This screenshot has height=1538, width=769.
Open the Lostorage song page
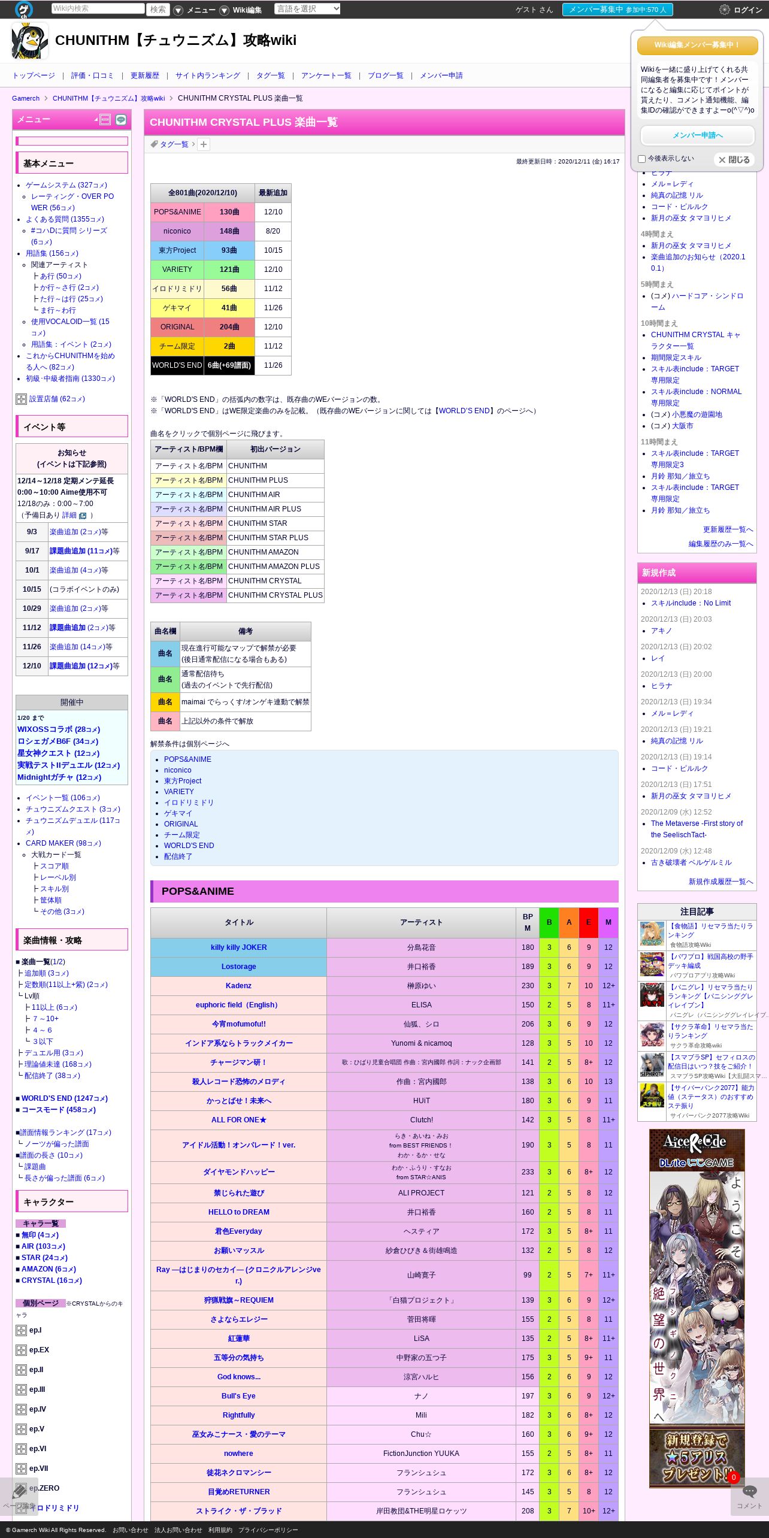[x=239, y=967]
